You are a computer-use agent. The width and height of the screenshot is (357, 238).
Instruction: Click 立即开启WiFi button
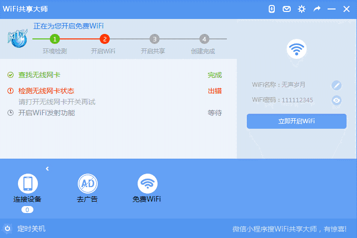tap(297, 121)
